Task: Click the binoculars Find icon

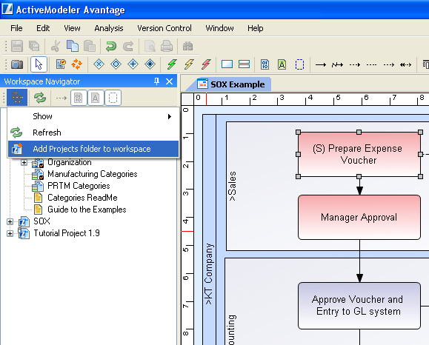Action: pyautogui.click(x=187, y=46)
